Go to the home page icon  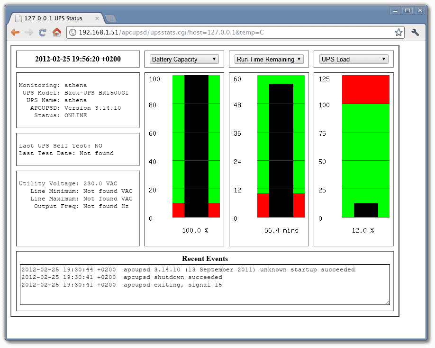(56, 32)
